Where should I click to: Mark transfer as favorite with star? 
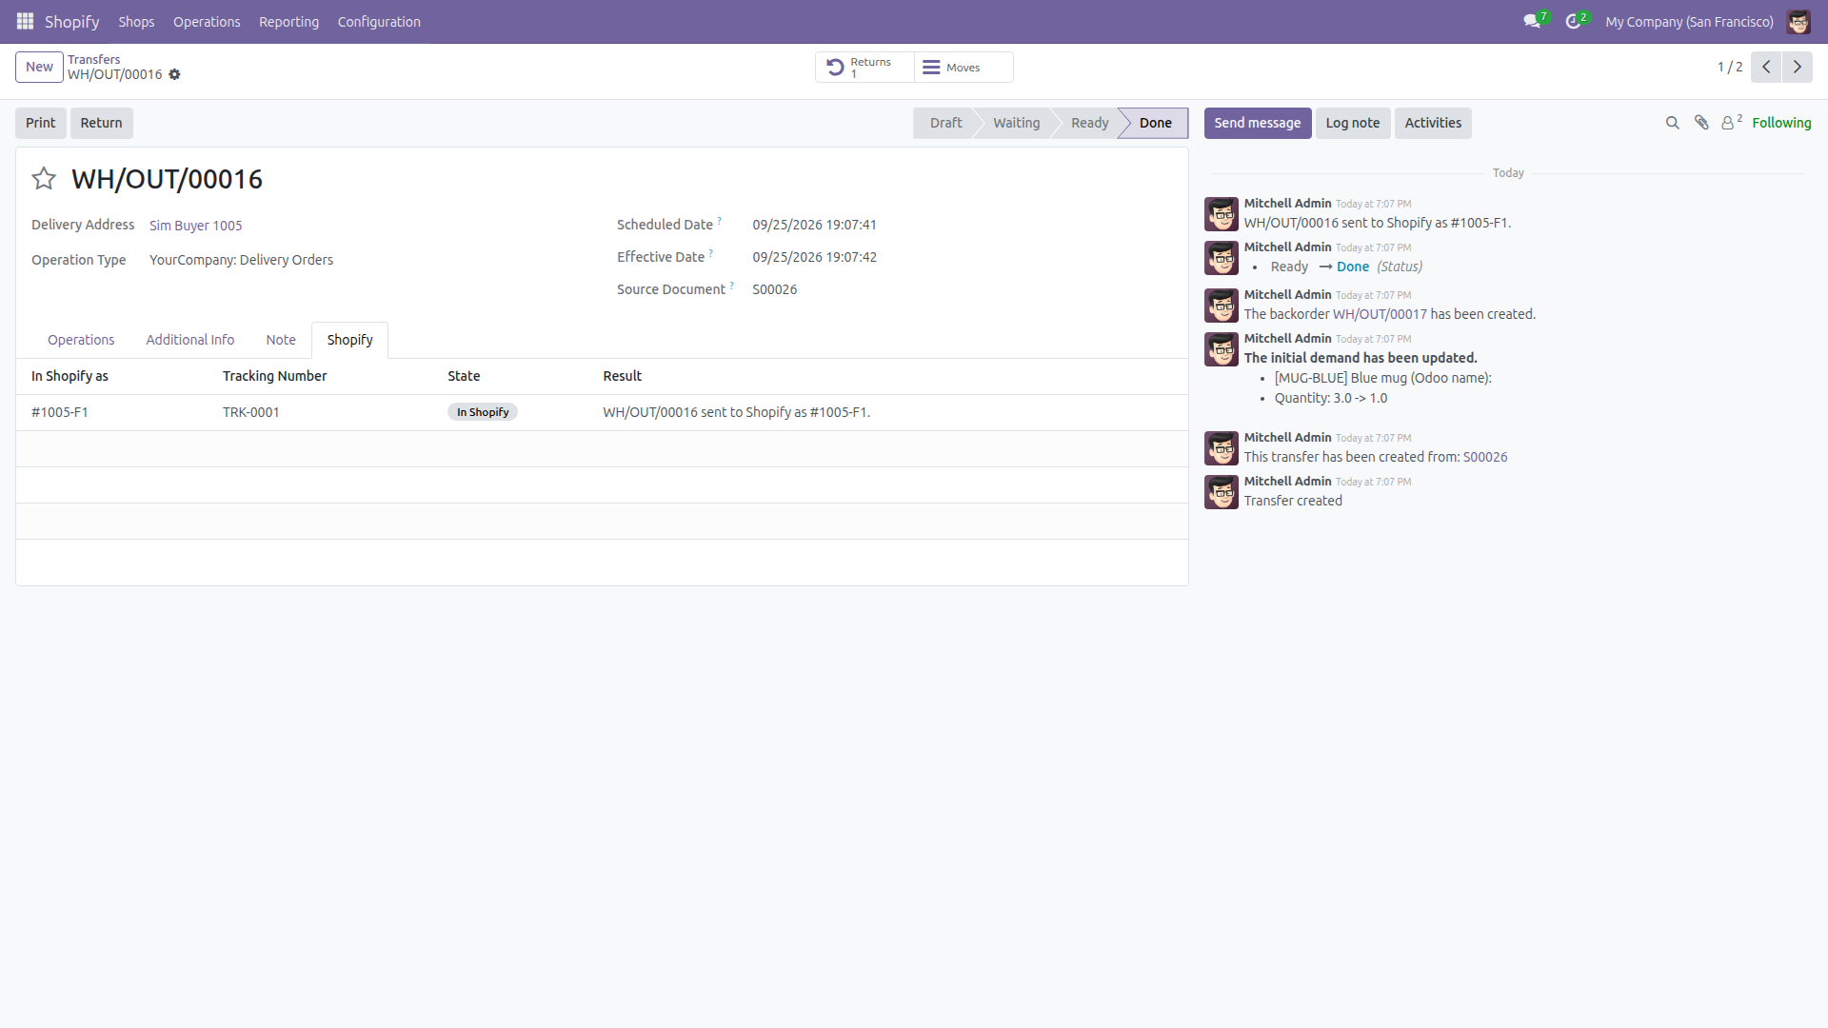(x=44, y=179)
